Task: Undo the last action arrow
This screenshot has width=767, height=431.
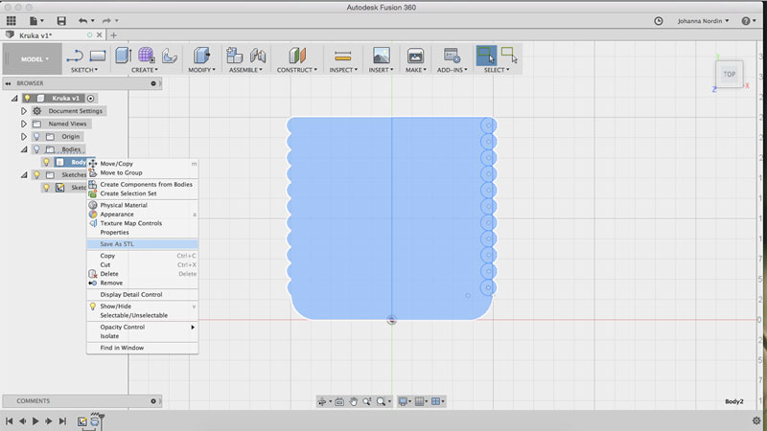Action: [83, 20]
